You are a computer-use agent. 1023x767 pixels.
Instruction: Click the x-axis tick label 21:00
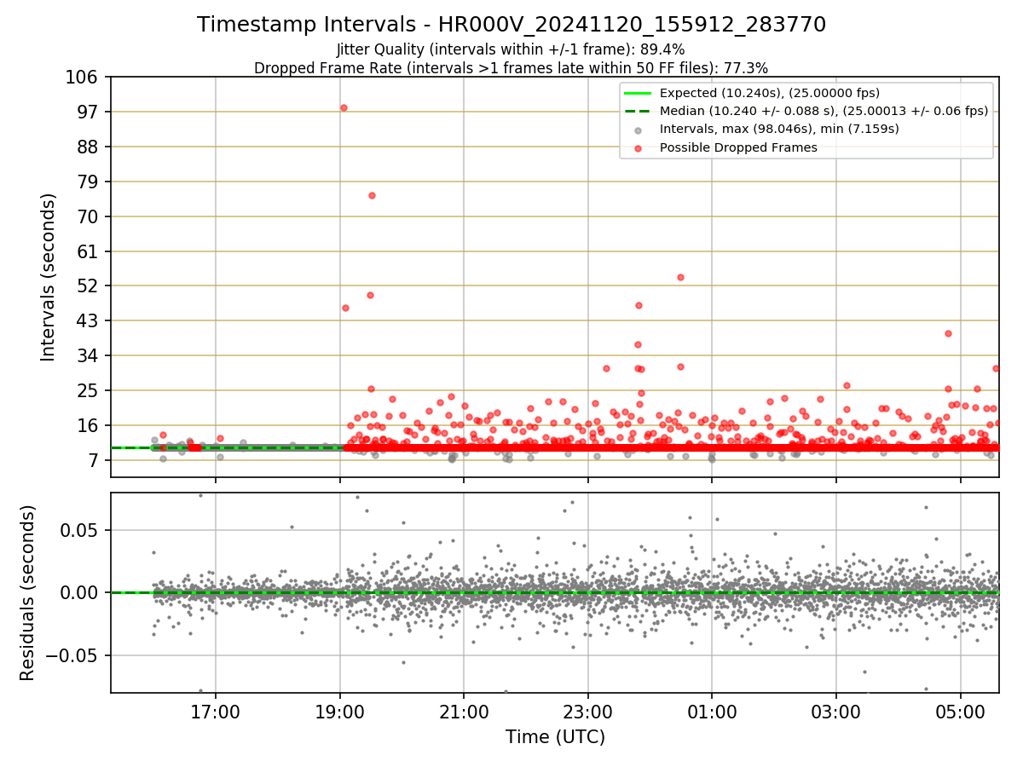(x=464, y=711)
